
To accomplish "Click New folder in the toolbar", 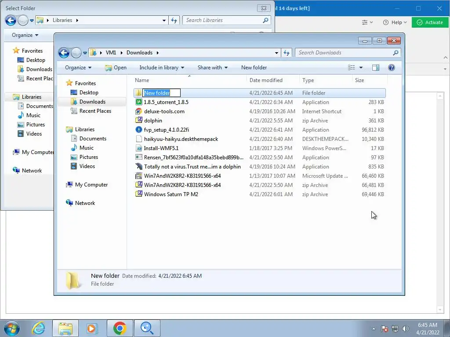I will tap(254, 68).
